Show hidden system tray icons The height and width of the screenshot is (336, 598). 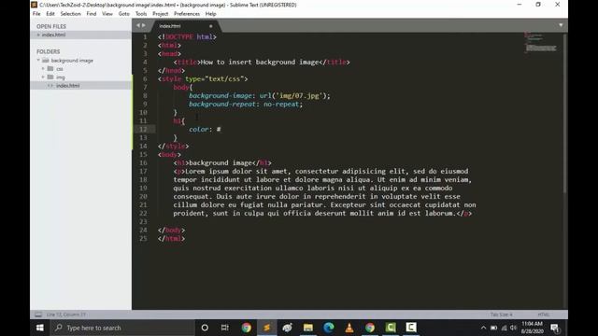(483, 328)
